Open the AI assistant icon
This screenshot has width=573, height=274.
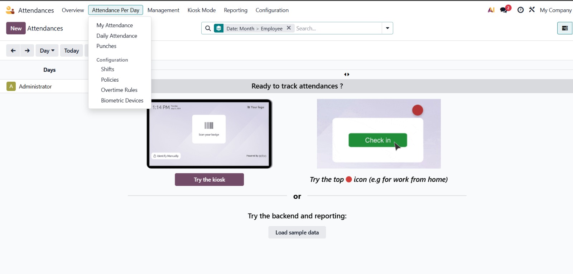pyautogui.click(x=491, y=10)
